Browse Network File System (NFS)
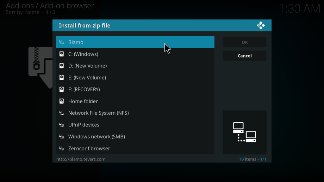The image size is (324, 182). (x=135, y=113)
